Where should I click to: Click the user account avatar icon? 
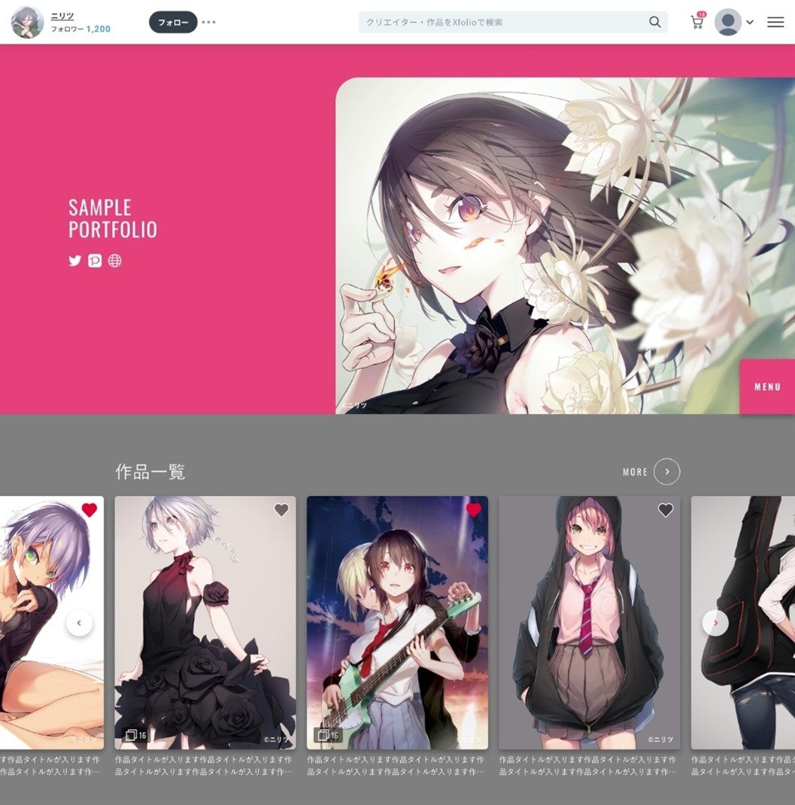coord(728,22)
